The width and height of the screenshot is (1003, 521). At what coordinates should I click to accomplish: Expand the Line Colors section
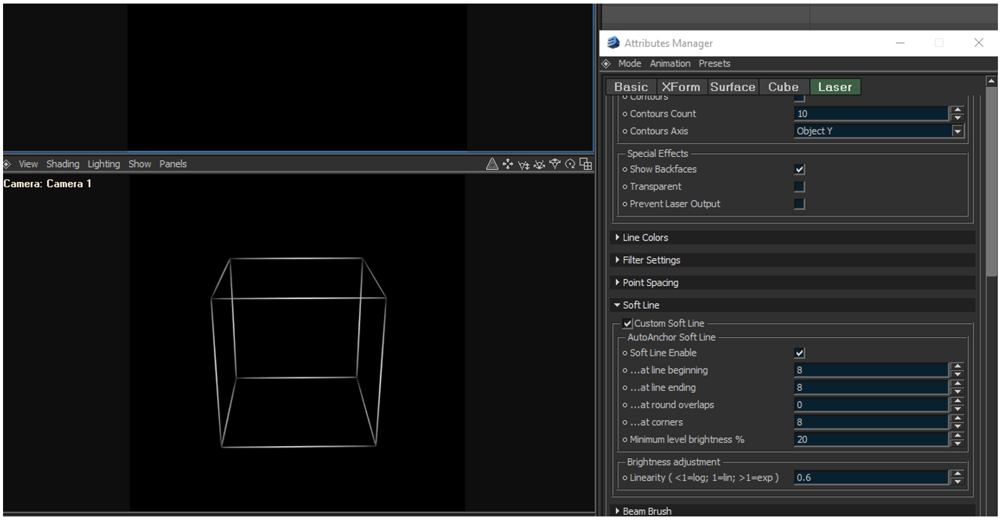coord(645,238)
